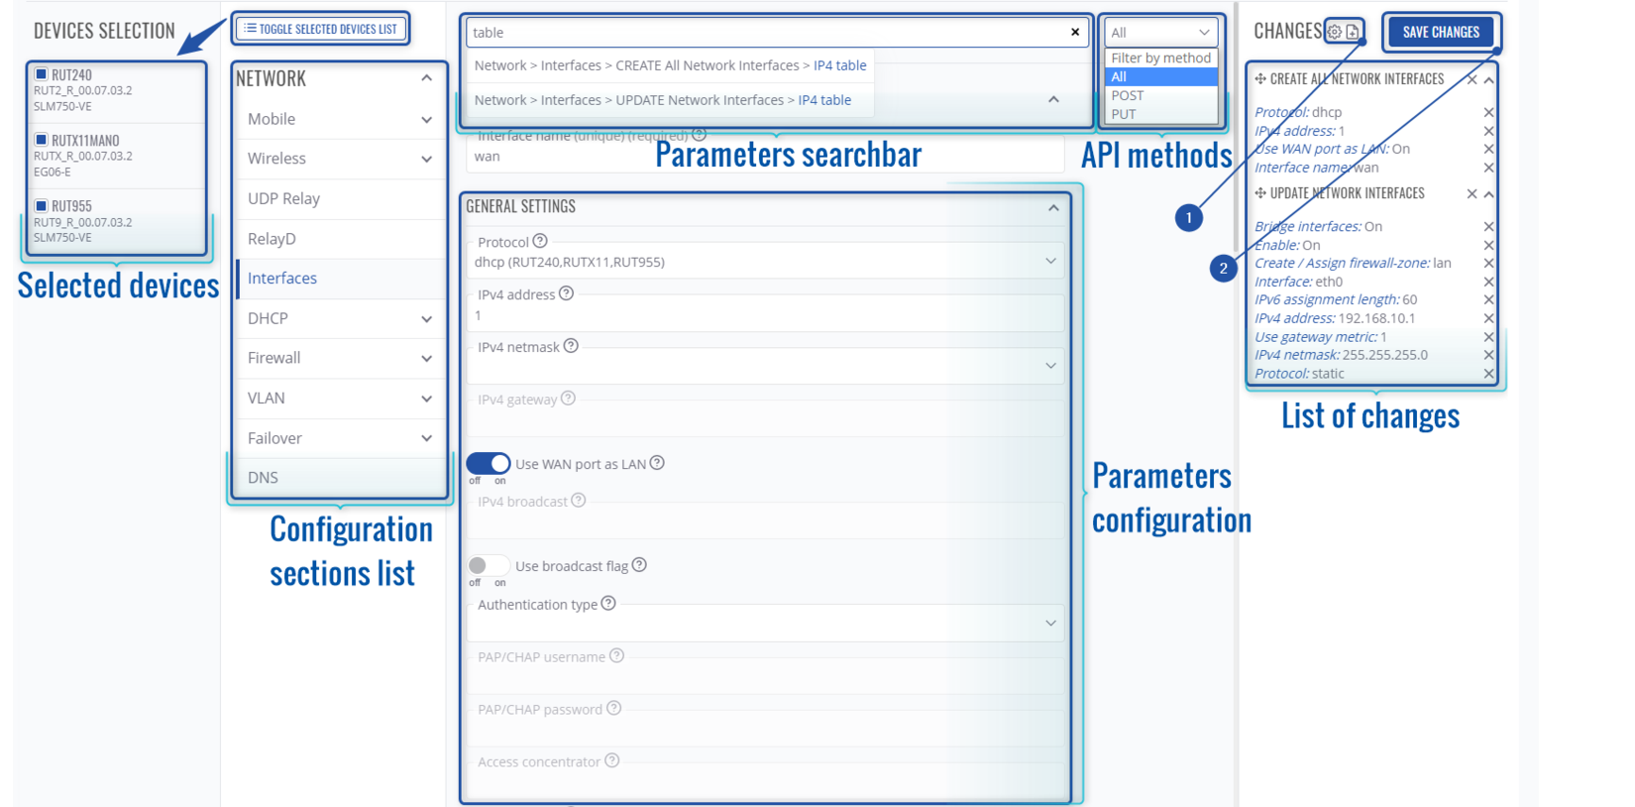
Task: Click the help icon next to Protocol
Action: (540, 241)
